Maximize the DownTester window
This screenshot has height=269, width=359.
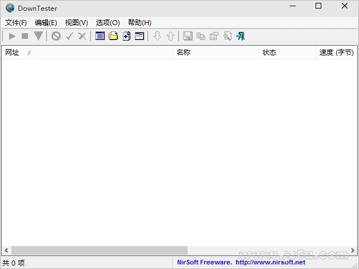point(318,6)
